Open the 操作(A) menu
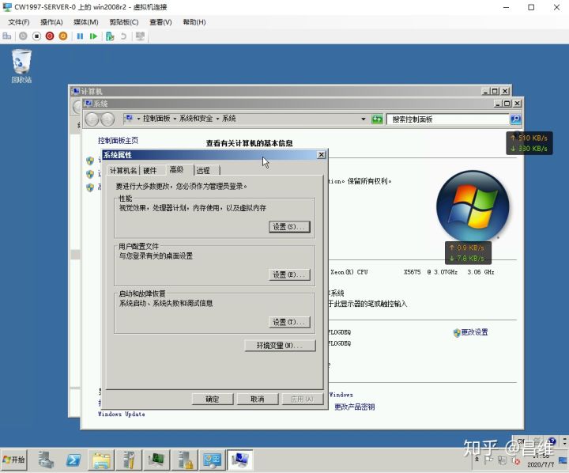569x473 pixels. [x=51, y=22]
